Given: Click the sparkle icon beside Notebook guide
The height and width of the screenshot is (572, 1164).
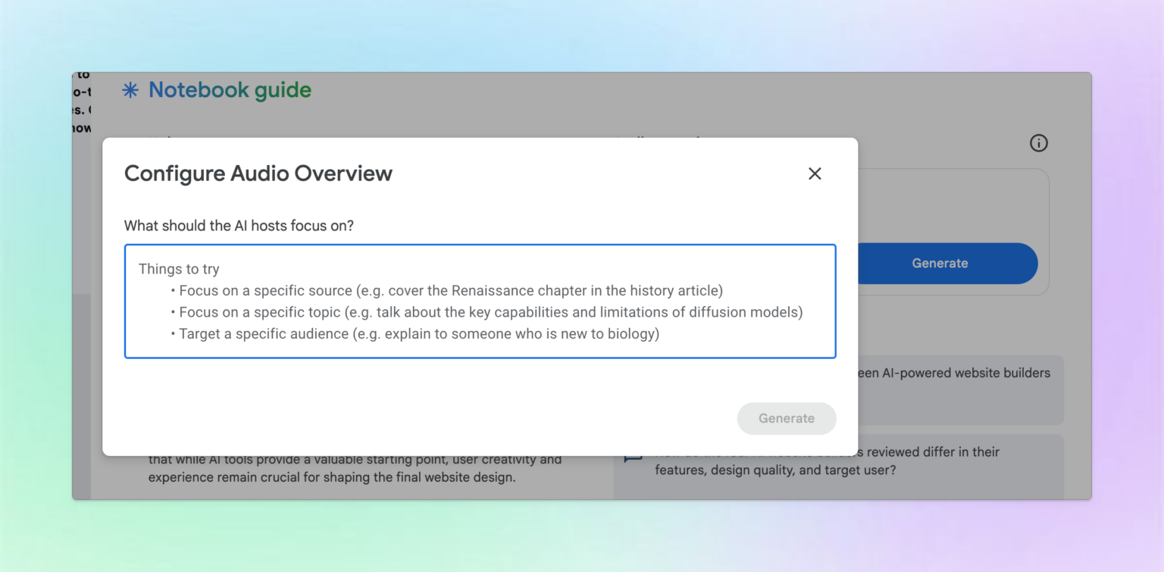Looking at the screenshot, I should click(130, 89).
